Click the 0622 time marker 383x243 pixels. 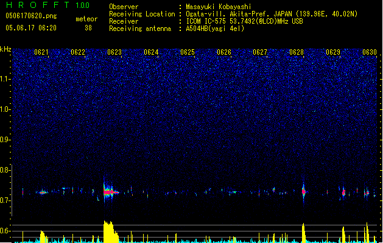pos(78,52)
